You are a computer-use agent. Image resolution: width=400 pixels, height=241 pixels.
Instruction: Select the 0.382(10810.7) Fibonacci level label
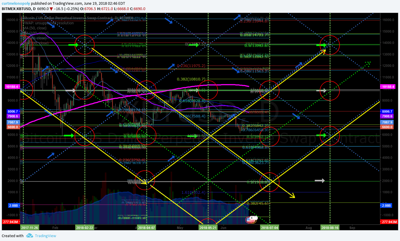191,79
